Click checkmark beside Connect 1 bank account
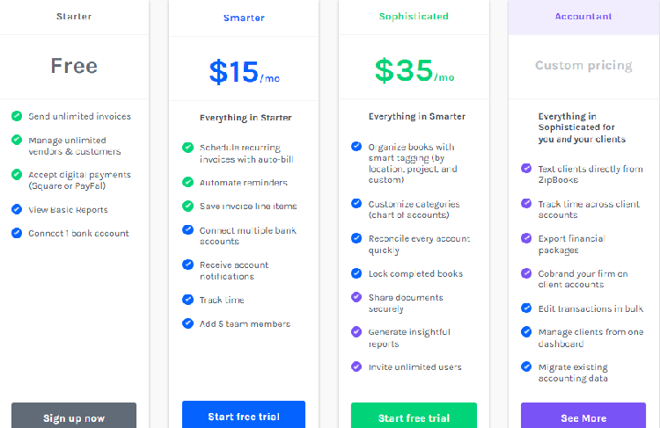This screenshot has height=428, width=660. tap(17, 233)
